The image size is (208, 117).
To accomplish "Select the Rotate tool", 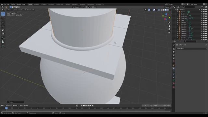I will [x=3, y=26].
